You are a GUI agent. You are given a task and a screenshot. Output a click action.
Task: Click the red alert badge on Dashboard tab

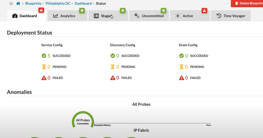tap(41, 10)
